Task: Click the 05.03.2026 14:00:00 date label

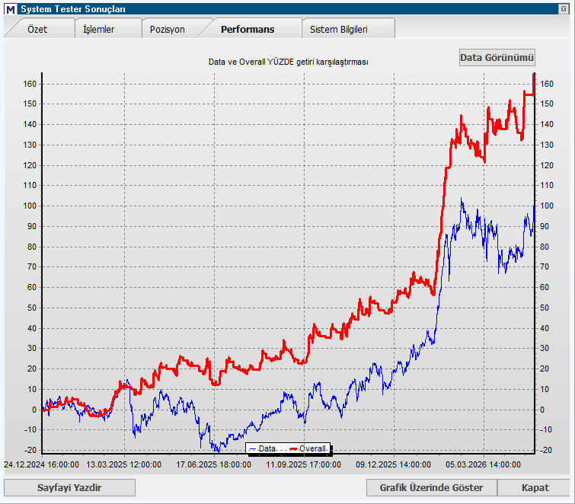Action: tap(484, 464)
